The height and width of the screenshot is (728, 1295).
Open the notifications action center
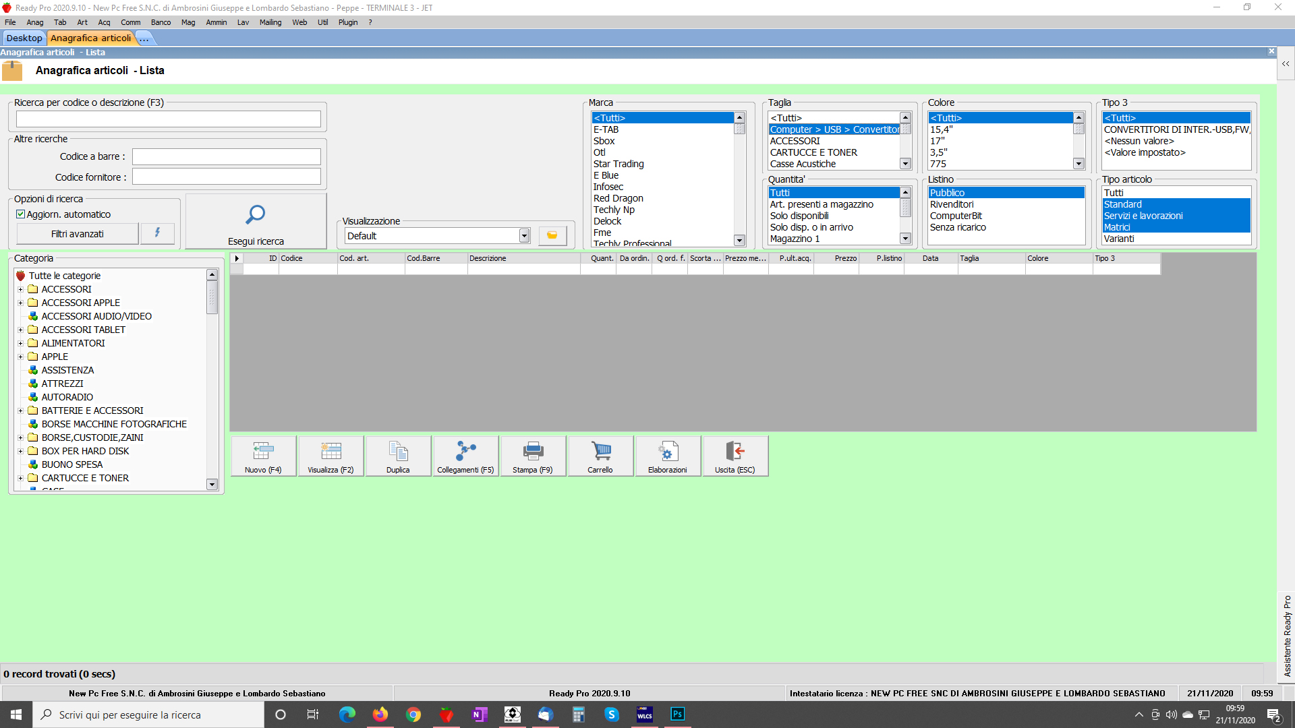[1273, 715]
